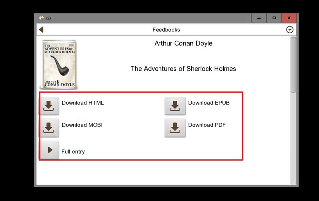The width and height of the screenshot is (319, 201).
Task: Minimize the cr3 window
Action: [x=259, y=18]
